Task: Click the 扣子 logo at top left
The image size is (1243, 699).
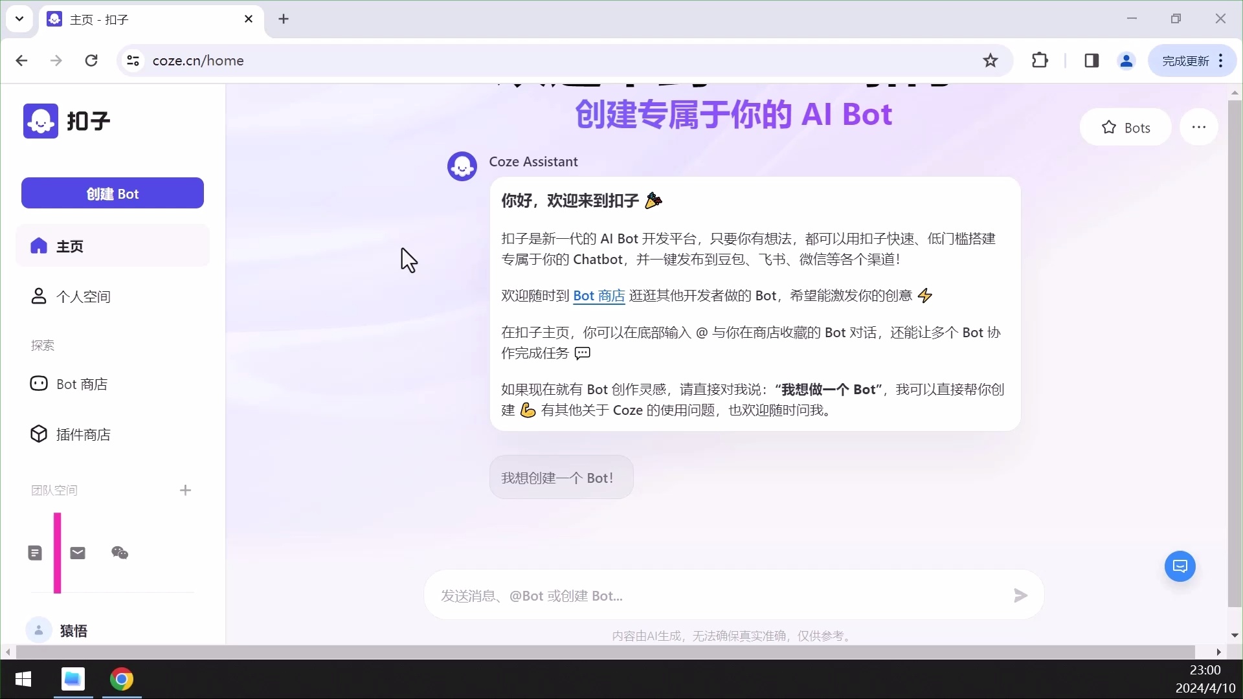Action: point(67,120)
